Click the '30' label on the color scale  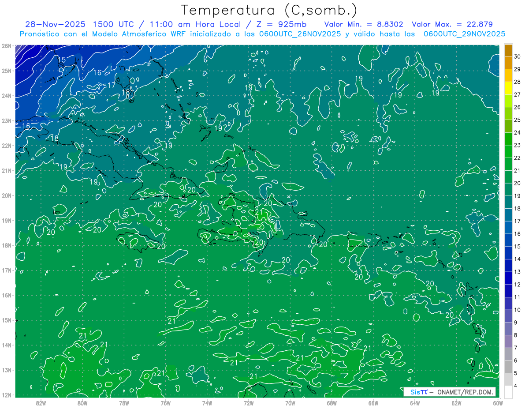[x=518, y=57]
